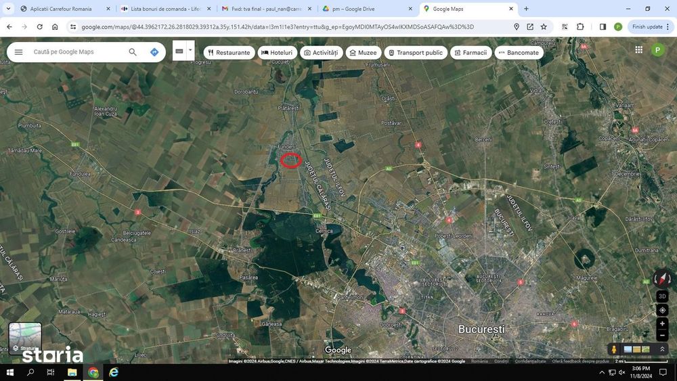This screenshot has height=381, width=677.
Task: Focus the Caută pe Google Maps field
Action: [x=78, y=52]
